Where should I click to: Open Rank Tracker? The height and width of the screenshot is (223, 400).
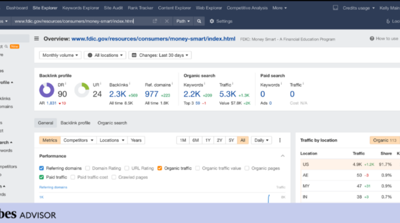click(x=140, y=8)
